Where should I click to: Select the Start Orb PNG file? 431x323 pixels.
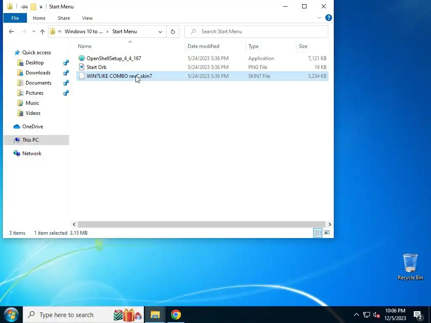point(202,67)
